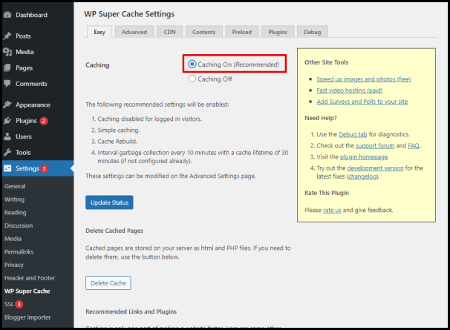Click the Dashboard gauge icon

[7, 15]
